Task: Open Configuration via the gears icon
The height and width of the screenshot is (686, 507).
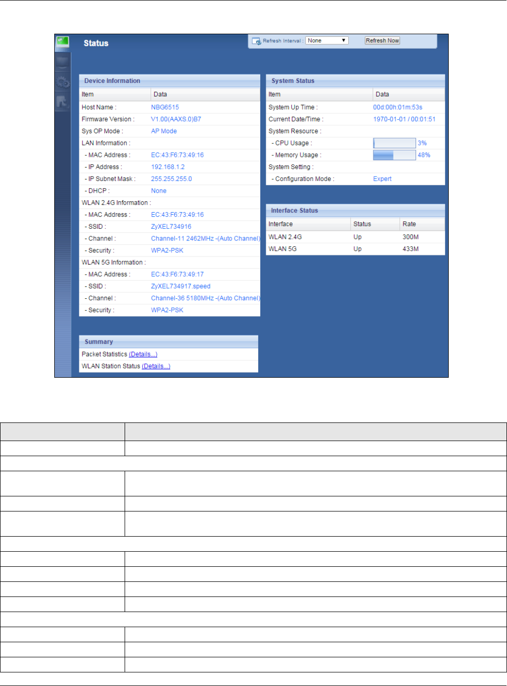Action: (63, 82)
